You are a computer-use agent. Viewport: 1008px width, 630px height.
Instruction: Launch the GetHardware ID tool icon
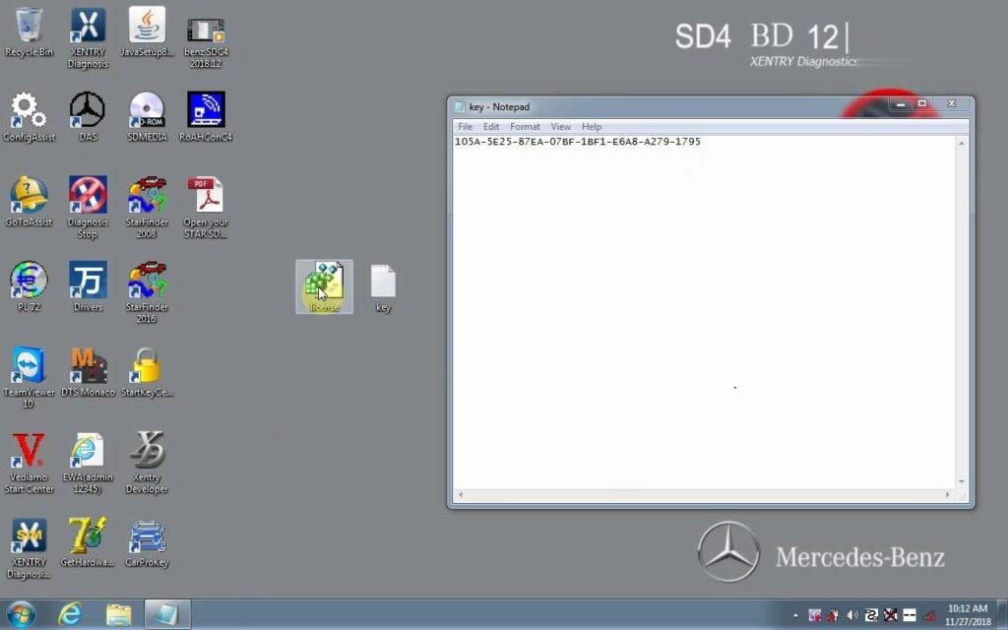[x=88, y=543]
